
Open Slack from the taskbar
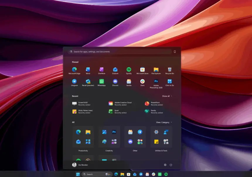point(154,174)
